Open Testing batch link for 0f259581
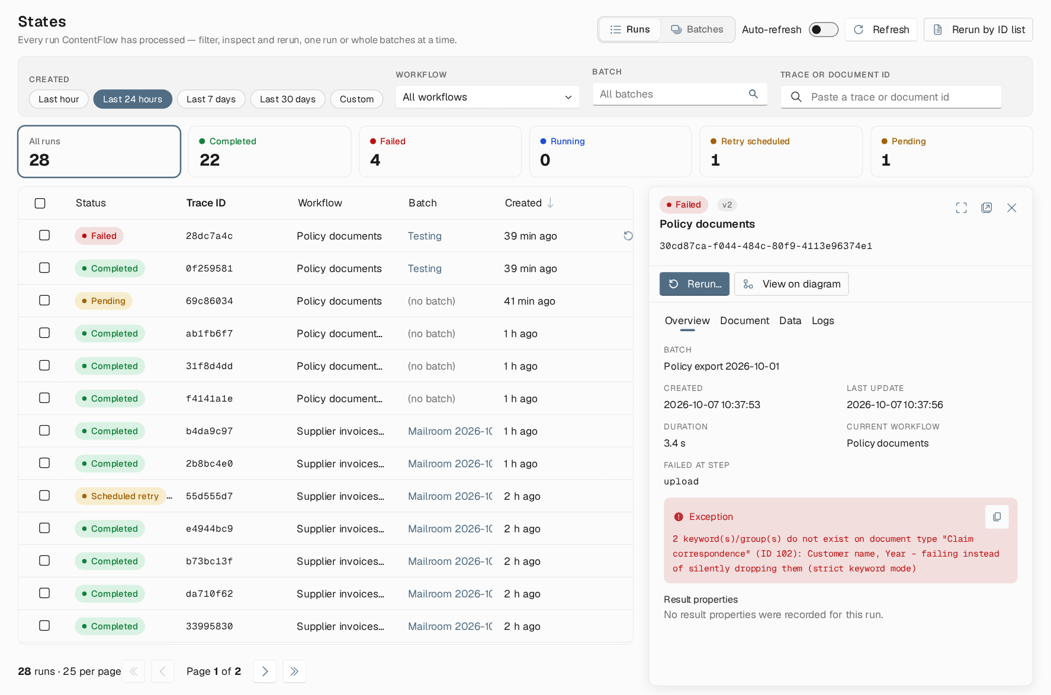 (425, 269)
